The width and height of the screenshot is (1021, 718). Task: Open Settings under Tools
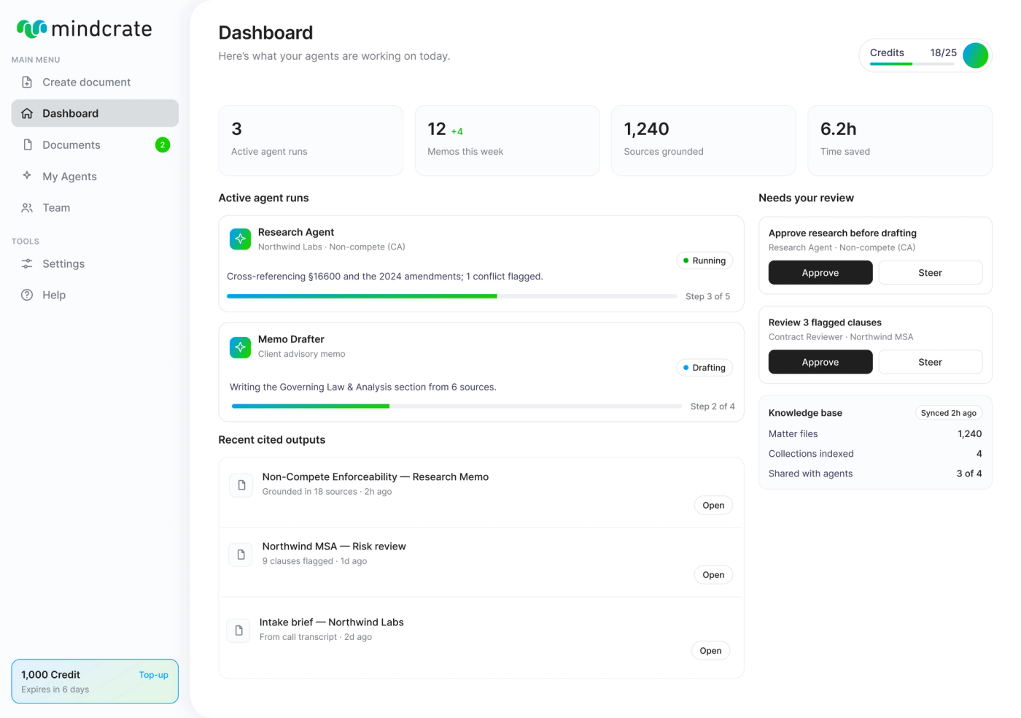[x=95, y=263]
